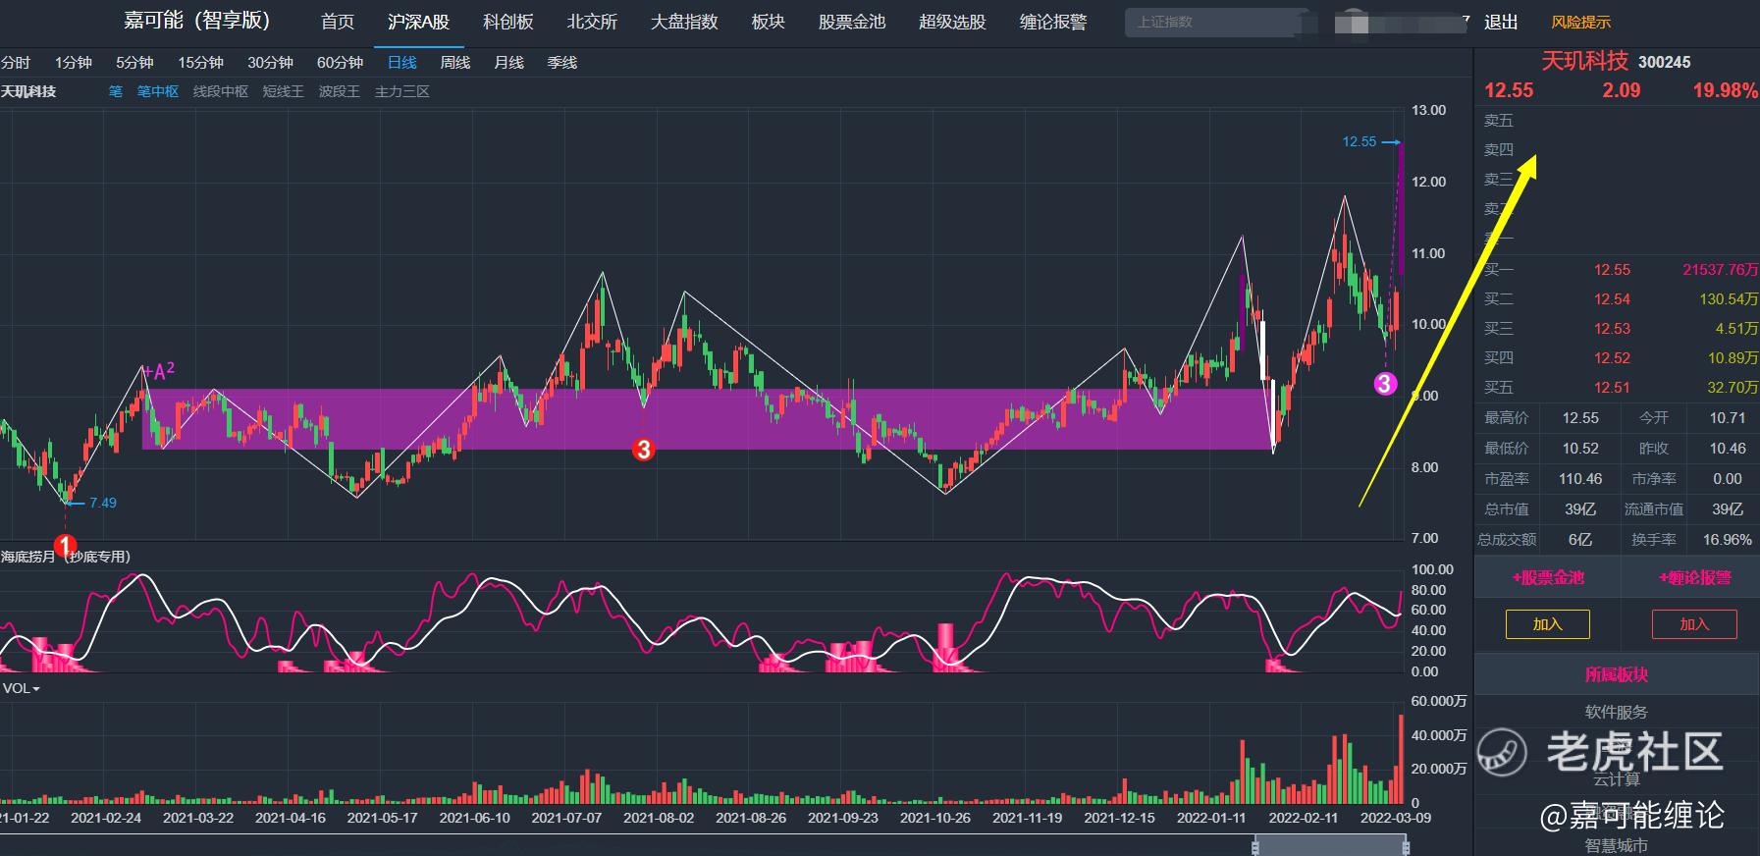Click the 买一 volume 21537.76万
This screenshot has height=856, width=1760.
click(x=1720, y=270)
